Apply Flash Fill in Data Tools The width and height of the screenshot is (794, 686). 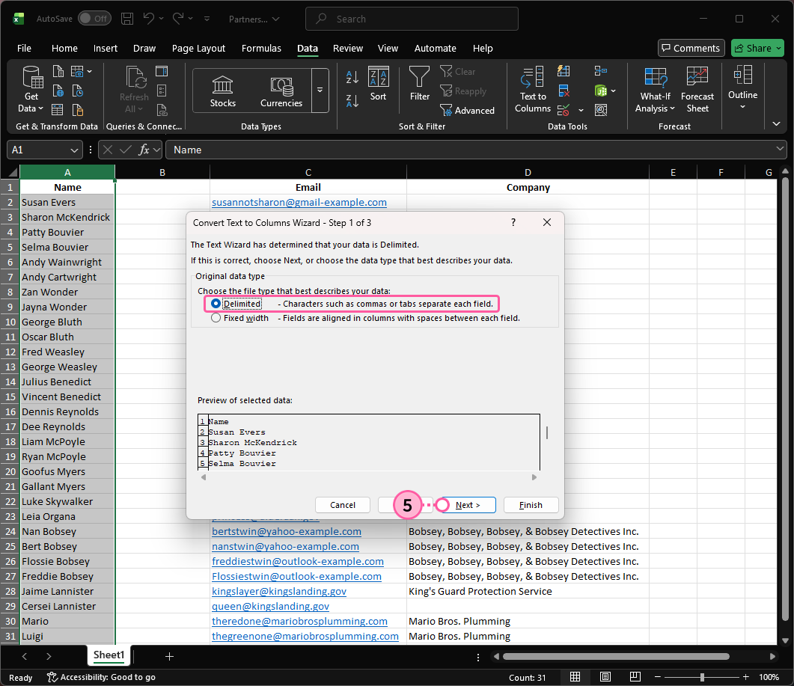[x=564, y=71]
